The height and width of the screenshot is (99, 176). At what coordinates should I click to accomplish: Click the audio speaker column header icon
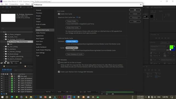point(4,74)
